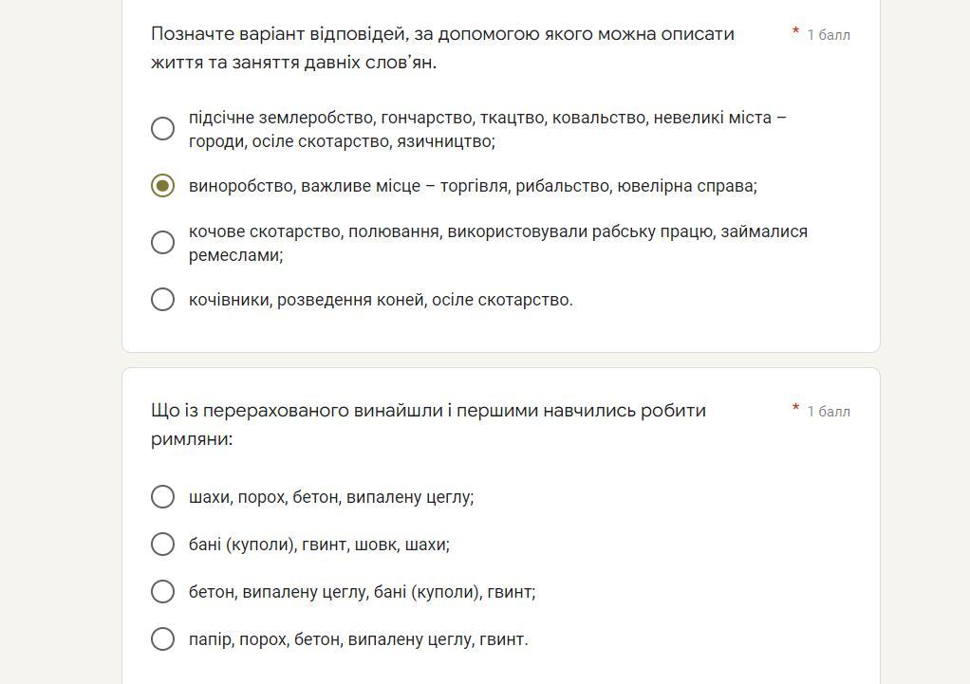Click answer label 'бані (куполи), гвинт, шовк, шахи;'

(x=319, y=545)
